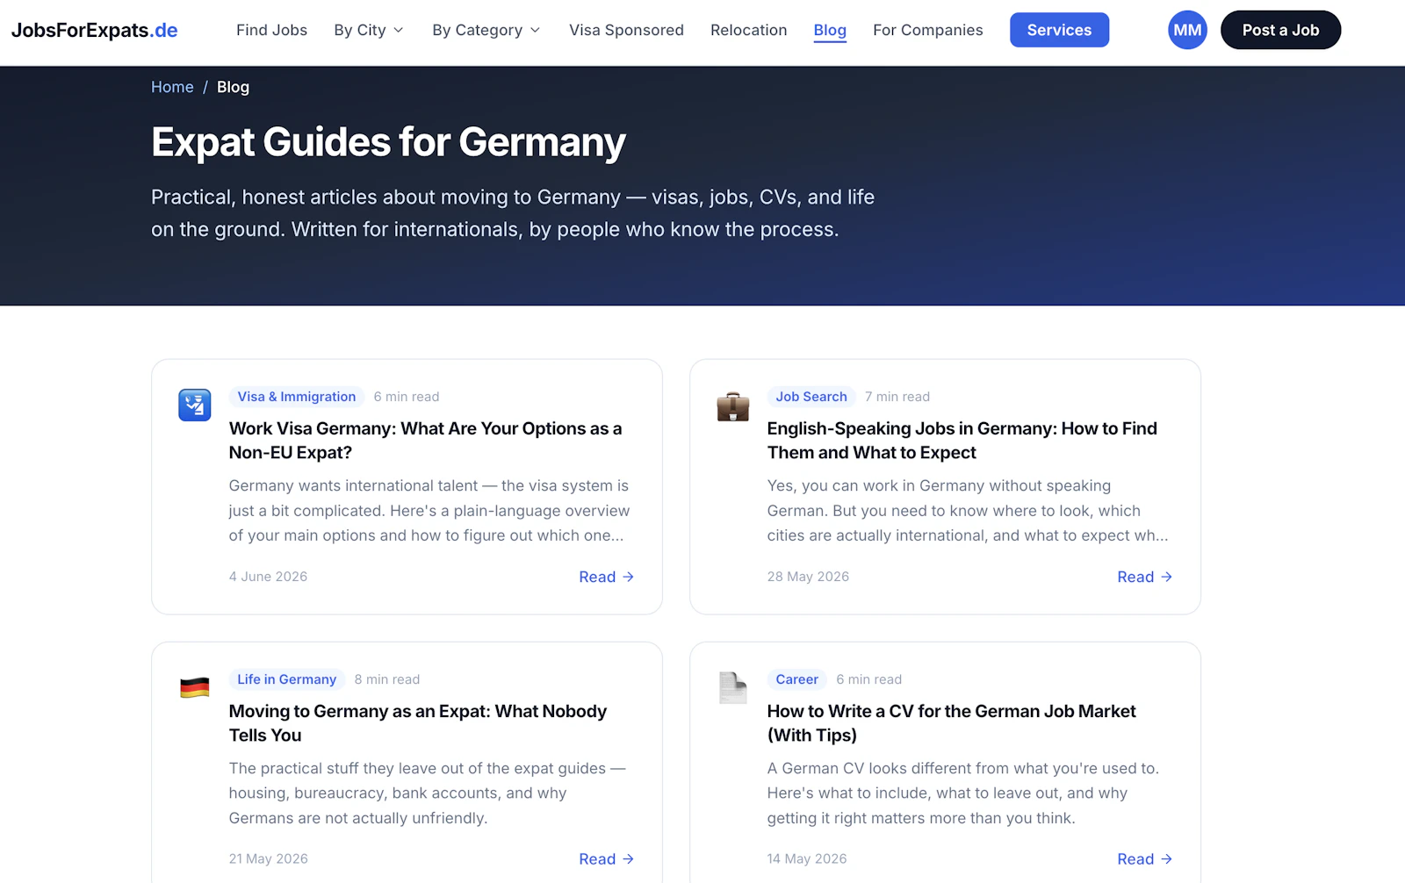Open the Relocation nav item

click(748, 30)
